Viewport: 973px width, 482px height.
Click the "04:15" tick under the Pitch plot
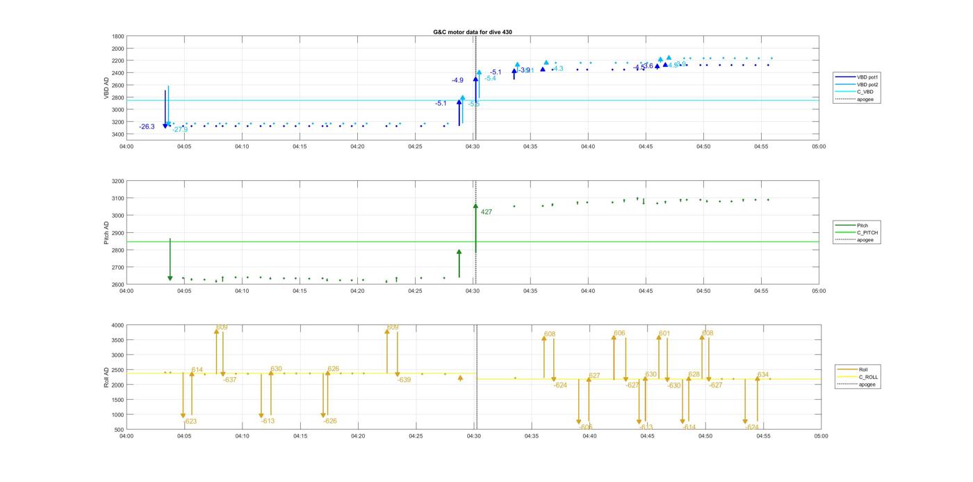coord(300,291)
